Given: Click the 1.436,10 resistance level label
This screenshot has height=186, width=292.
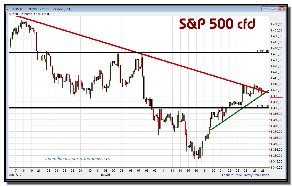Looking at the screenshot, I should pos(263,51).
